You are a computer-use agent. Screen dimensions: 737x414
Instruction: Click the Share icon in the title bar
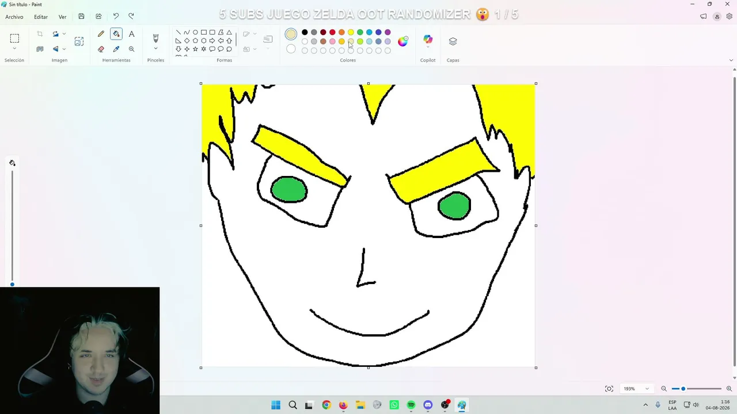98,17
